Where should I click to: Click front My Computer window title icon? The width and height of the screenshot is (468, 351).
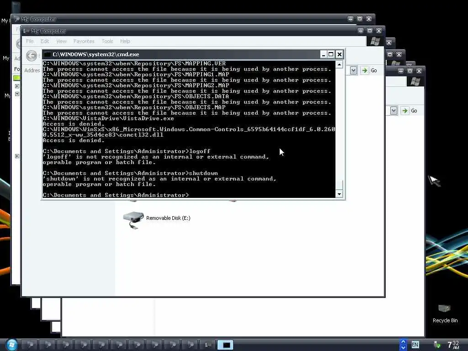pyautogui.click(x=26, y=31)
